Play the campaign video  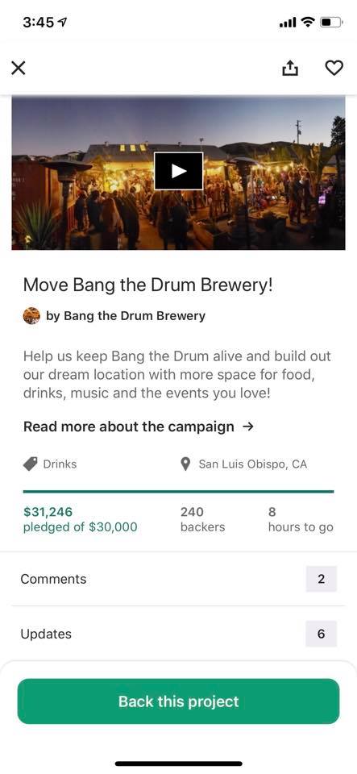click(179, 171)
